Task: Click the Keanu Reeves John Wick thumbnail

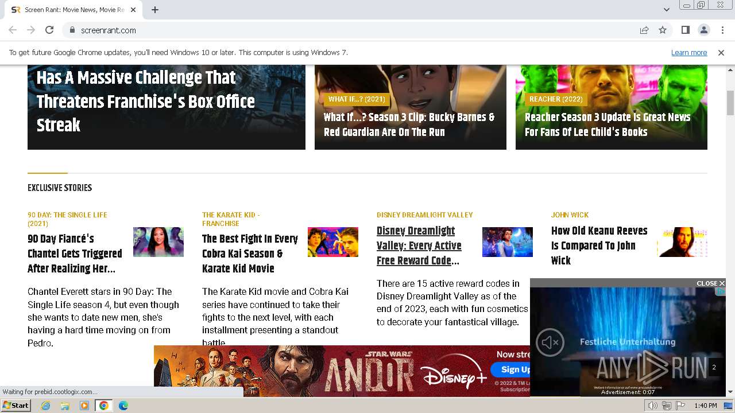Action: click(682, 242)
